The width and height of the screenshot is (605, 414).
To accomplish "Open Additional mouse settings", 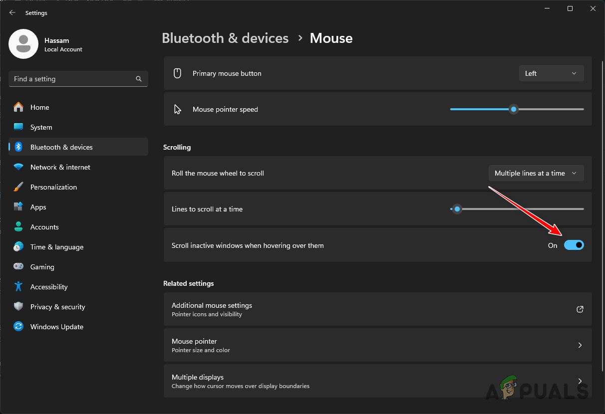I will (x=378, y=309).
